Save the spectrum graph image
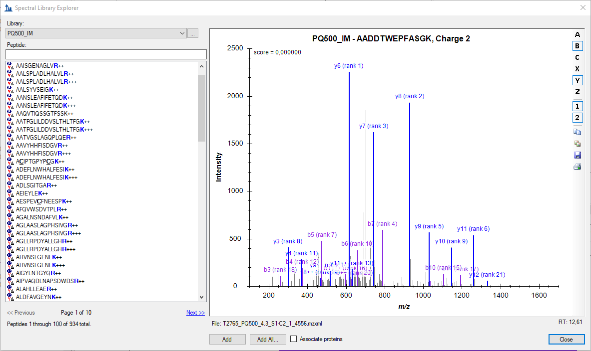The image size is (591, 351). (577, 155)
